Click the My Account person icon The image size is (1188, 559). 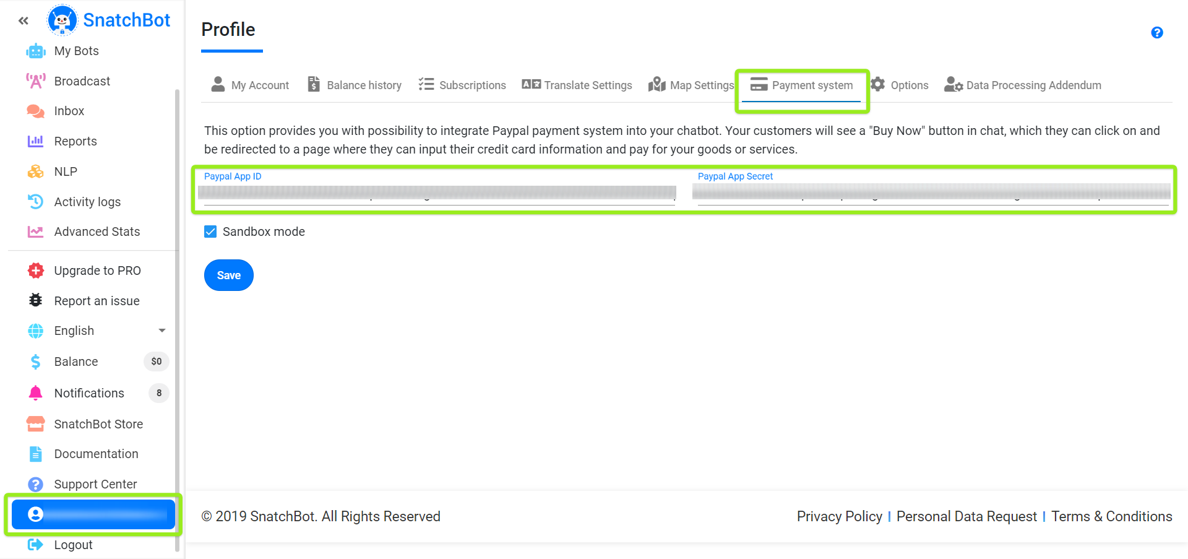[218, 84]
